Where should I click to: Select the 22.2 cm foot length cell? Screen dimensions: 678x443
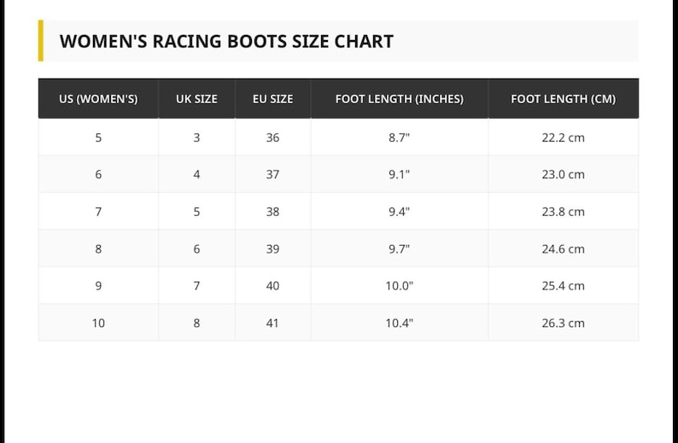(x=564, y=137)
